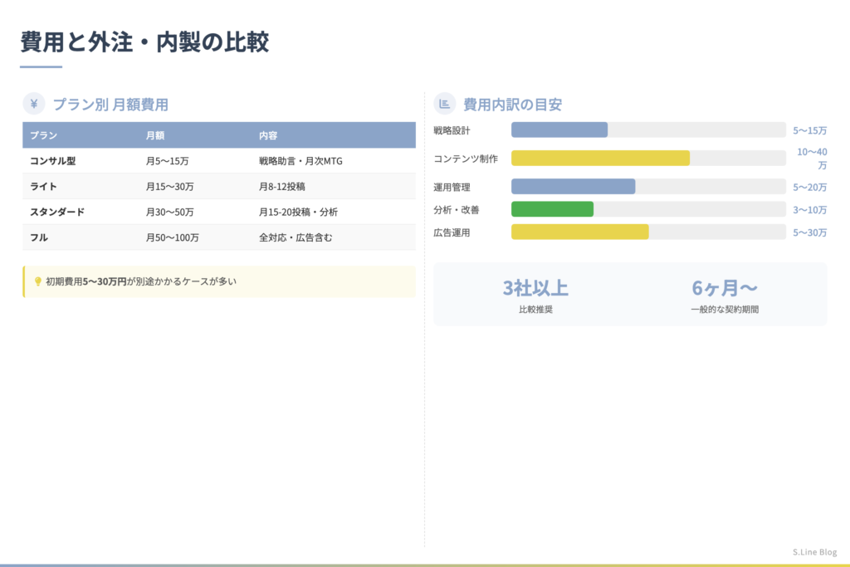
Task: Select the フル plan cell
Action: coord(39,237)
